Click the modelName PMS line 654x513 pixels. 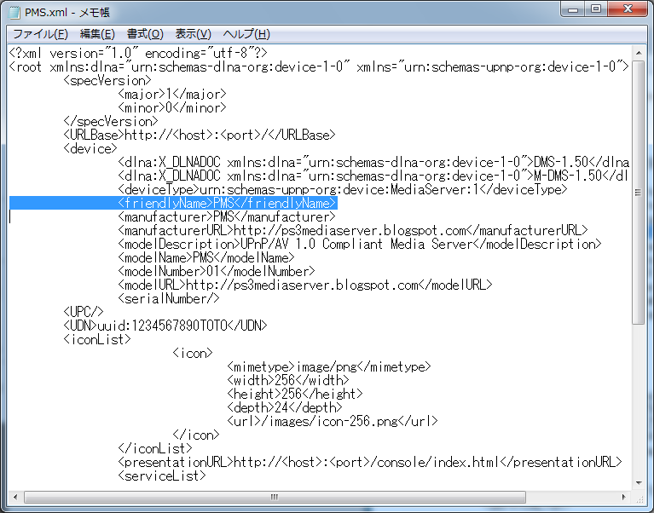[206, 258]
